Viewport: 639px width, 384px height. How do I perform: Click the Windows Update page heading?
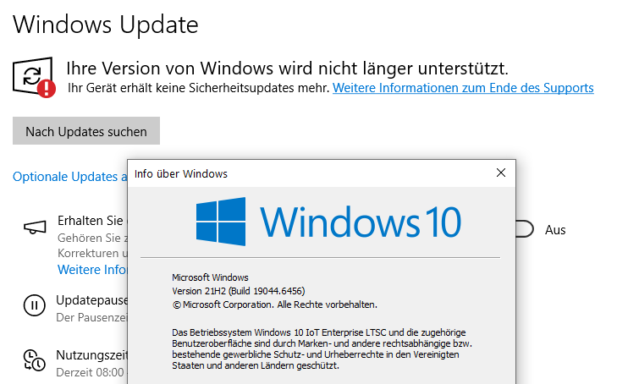pos(106,25)
